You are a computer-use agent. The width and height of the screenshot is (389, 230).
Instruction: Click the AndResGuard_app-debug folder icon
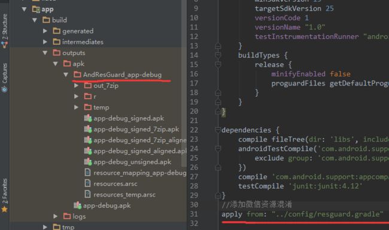click(77, 74)
